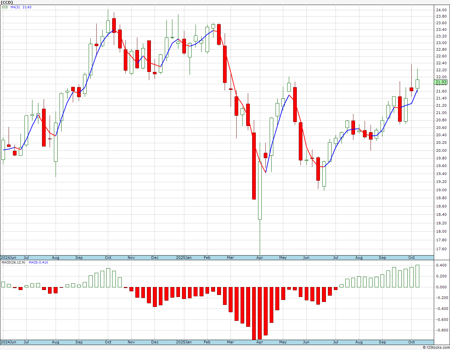Click Sep 2025 on the MACD panel date axis

[x=382, y=342]
